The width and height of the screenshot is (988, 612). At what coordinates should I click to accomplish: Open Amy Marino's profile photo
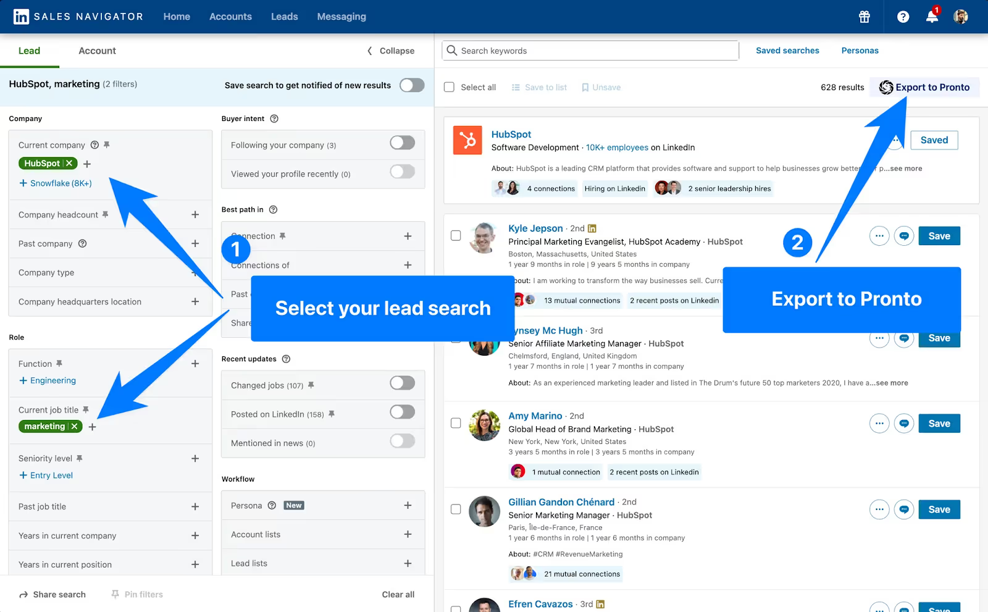tap(484, 425)
